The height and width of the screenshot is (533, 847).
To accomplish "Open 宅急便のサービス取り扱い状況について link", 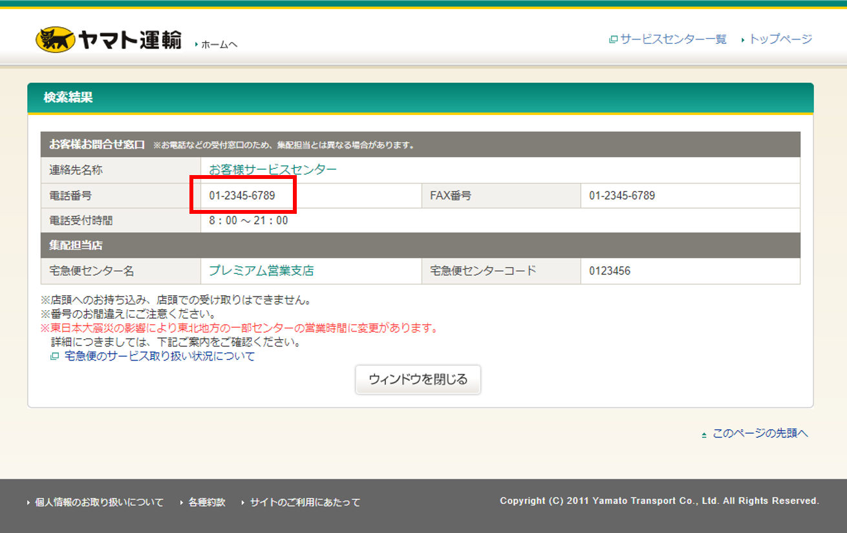I will click(x=160, y=357).
